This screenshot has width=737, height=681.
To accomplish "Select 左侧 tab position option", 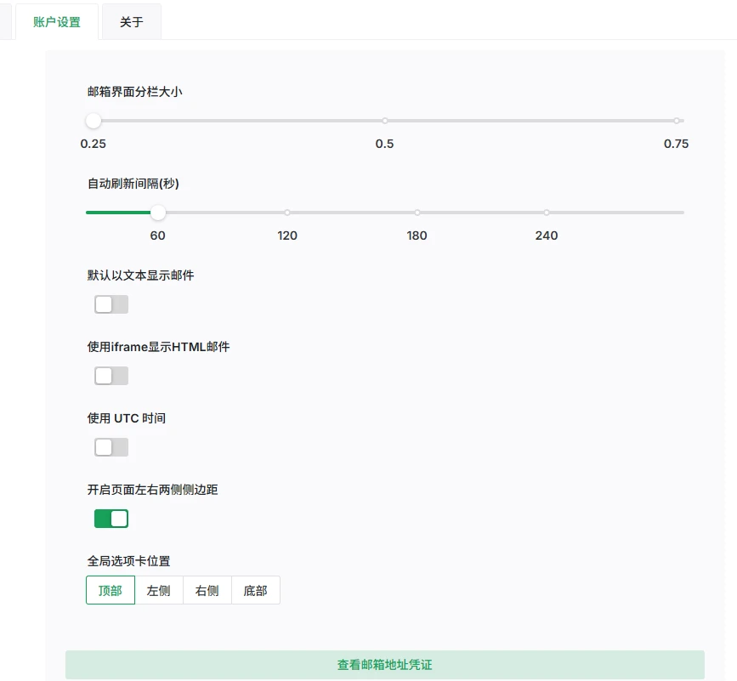I will click(159, 591).
